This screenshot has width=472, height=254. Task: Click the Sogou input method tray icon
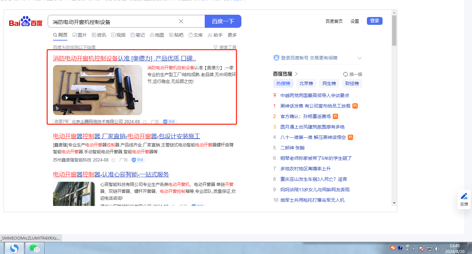[393, 248]
